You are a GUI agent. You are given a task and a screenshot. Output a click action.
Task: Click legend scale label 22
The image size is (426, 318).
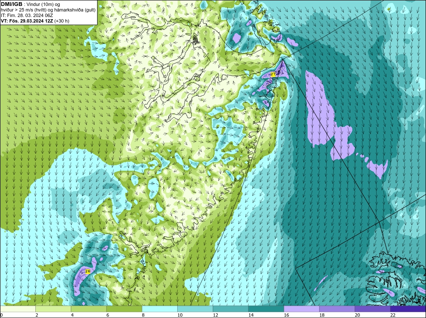(x=393, y=315)
